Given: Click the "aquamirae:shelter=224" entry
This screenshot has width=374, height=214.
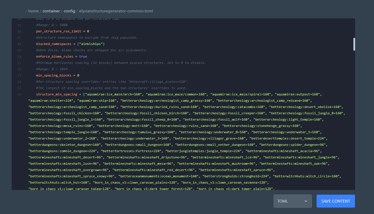Looking at the screenshot, I should [x=51, y=101].
